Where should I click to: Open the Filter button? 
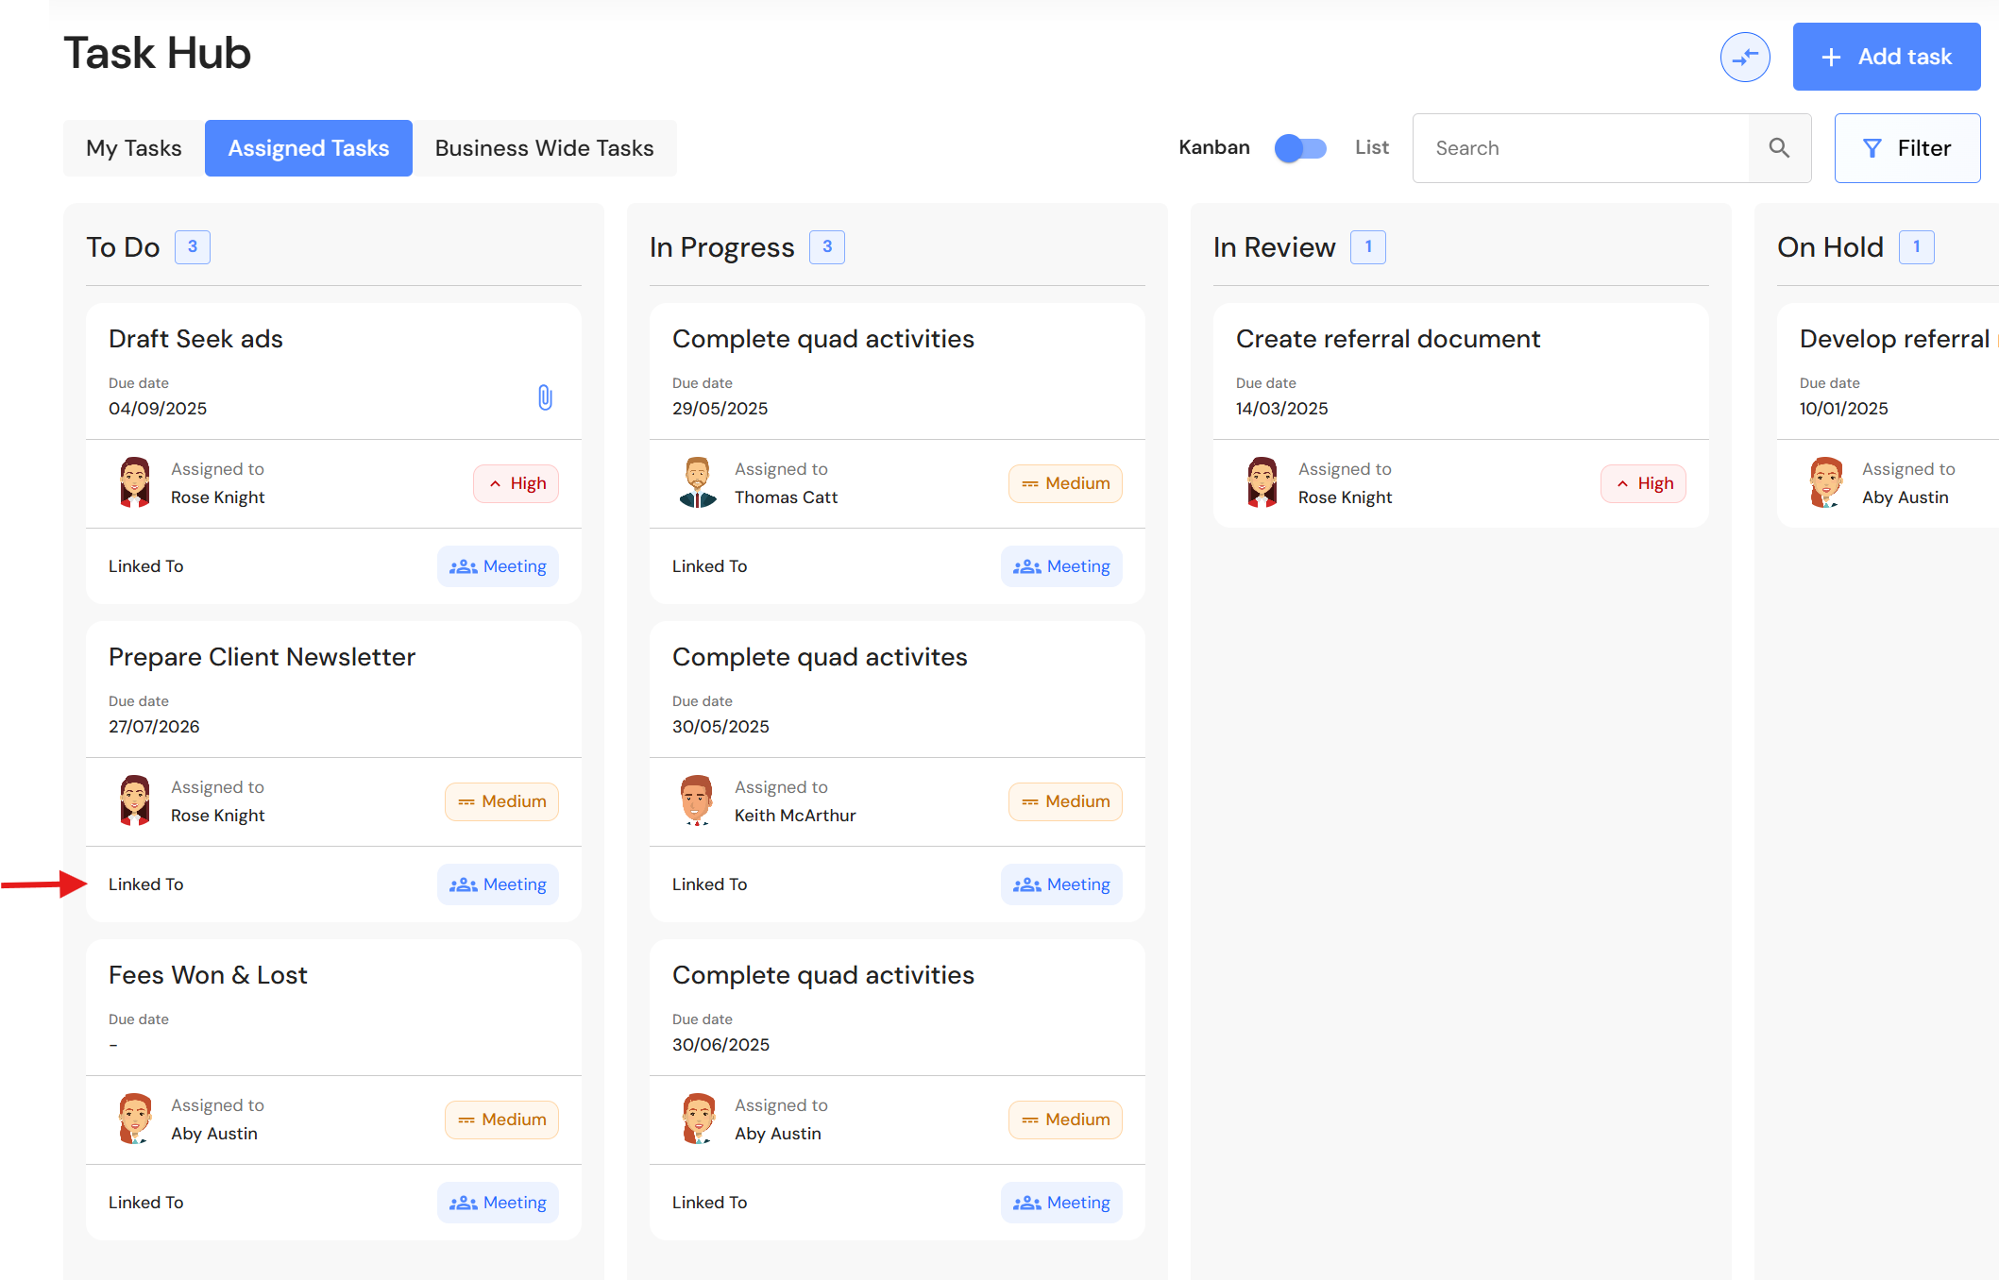coord(1906,148)
